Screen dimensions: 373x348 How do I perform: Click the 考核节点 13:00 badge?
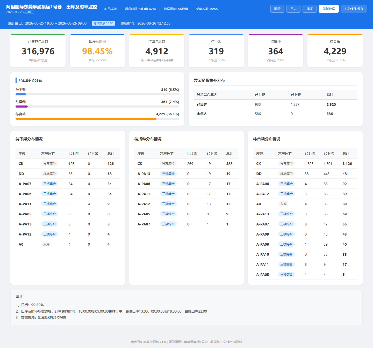(103, 23)
